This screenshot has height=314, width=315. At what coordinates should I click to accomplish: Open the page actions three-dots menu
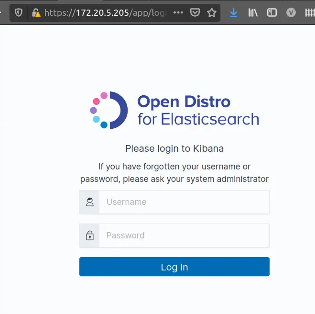coord(178,12)
